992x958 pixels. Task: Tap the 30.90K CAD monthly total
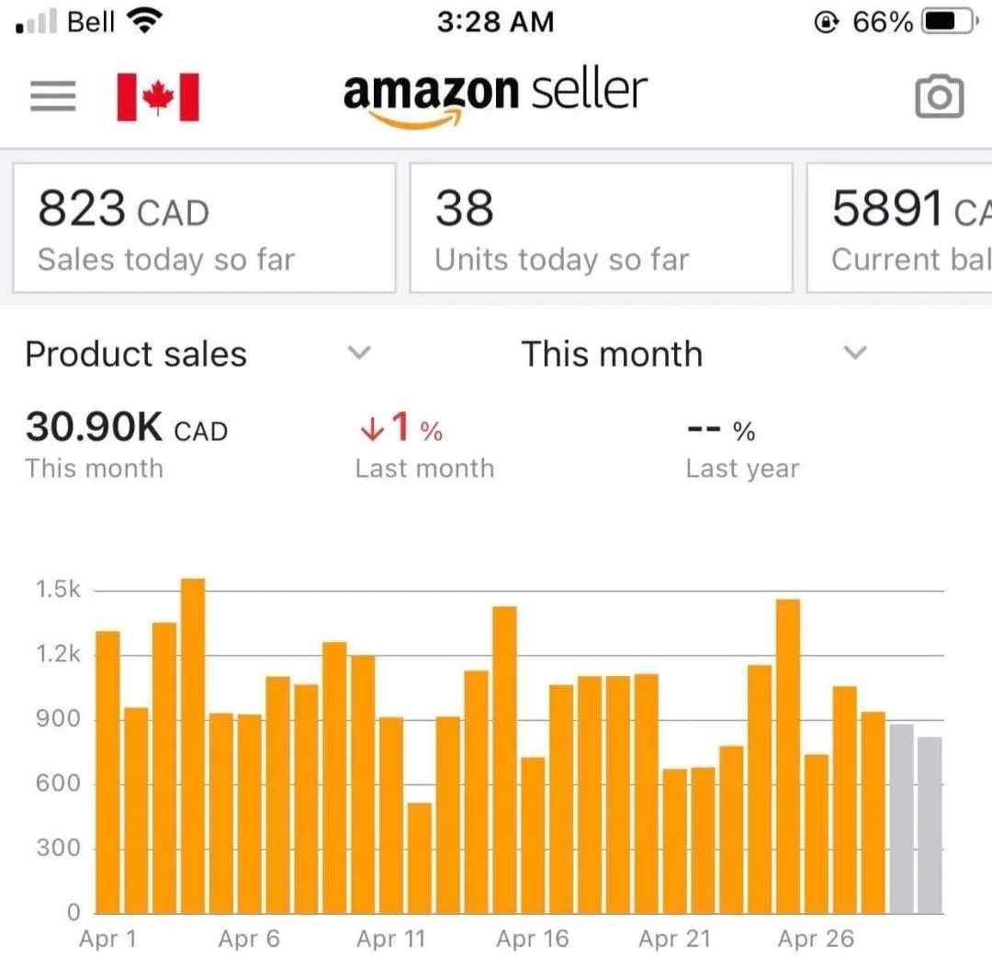coord(127,429)
